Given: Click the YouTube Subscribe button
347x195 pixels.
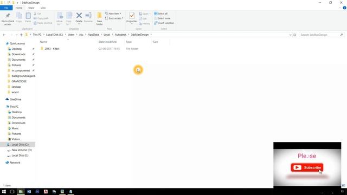Looking at the screenshot, I should pos(307,167).
